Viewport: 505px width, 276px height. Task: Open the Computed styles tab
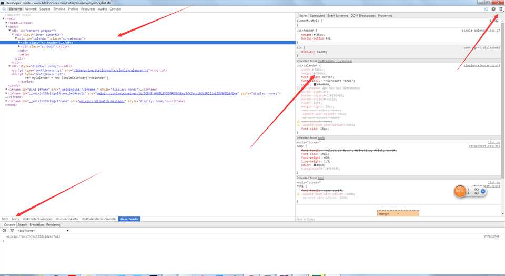(317, 15)
